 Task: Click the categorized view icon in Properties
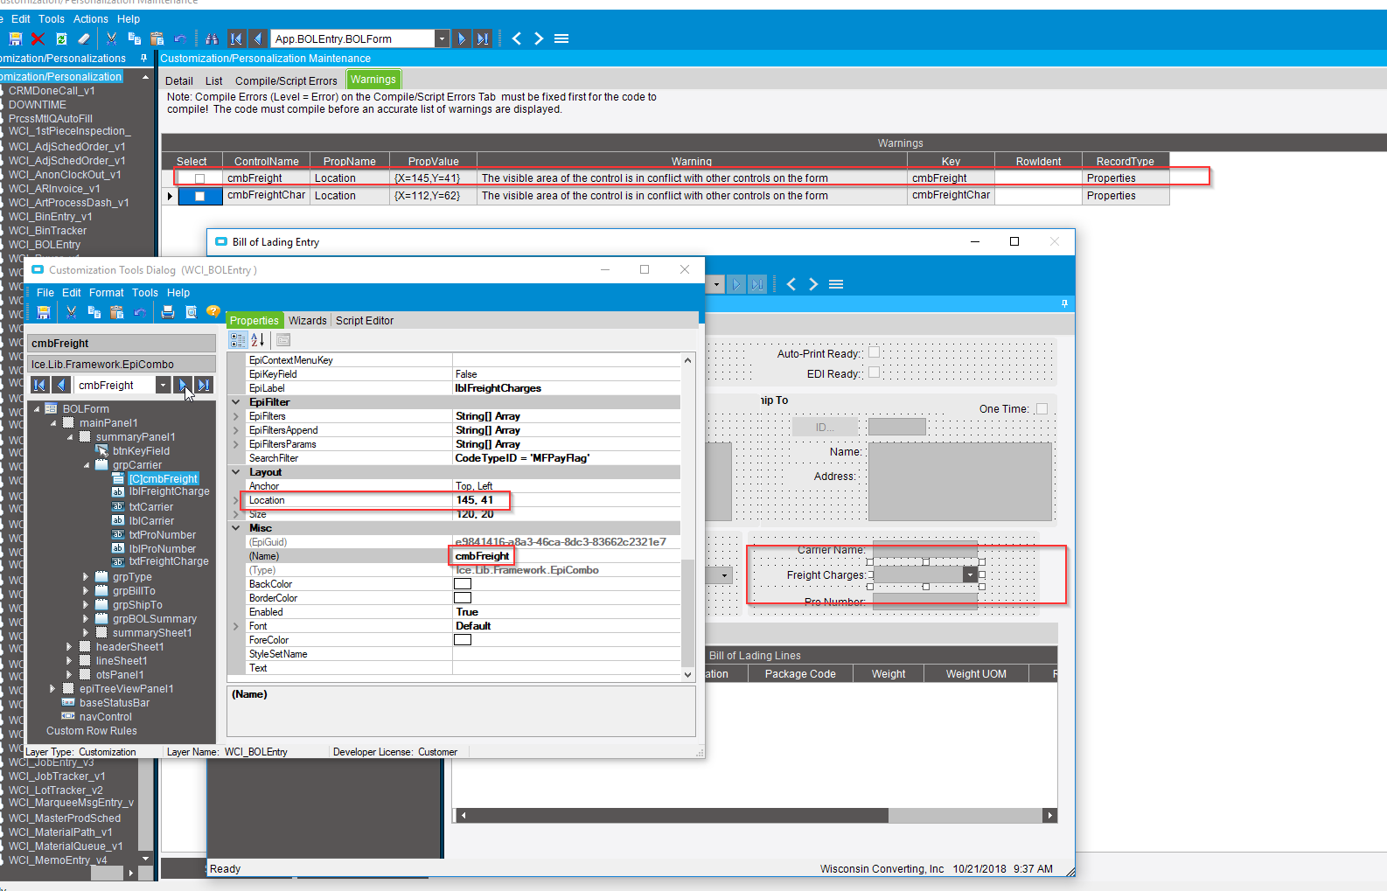click(238, 340)
